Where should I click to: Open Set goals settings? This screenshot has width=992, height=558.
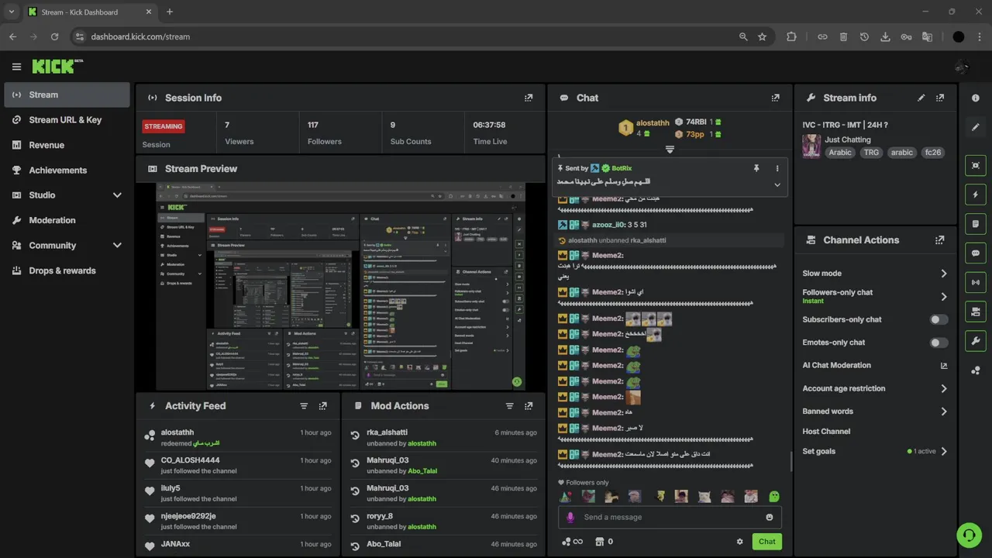tap(875, 451)
